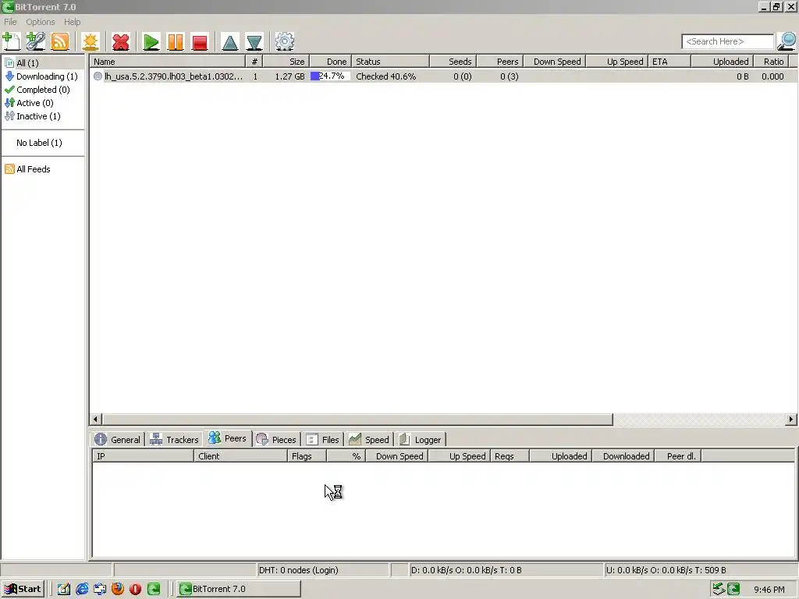This screenshot has height=599, width=799.
Task: Sort by the Size column header
Action: (x=286, y=62)
